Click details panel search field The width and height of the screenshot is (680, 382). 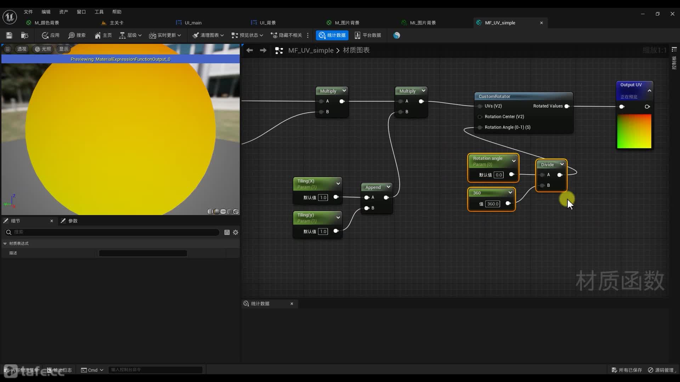[112, 232]
